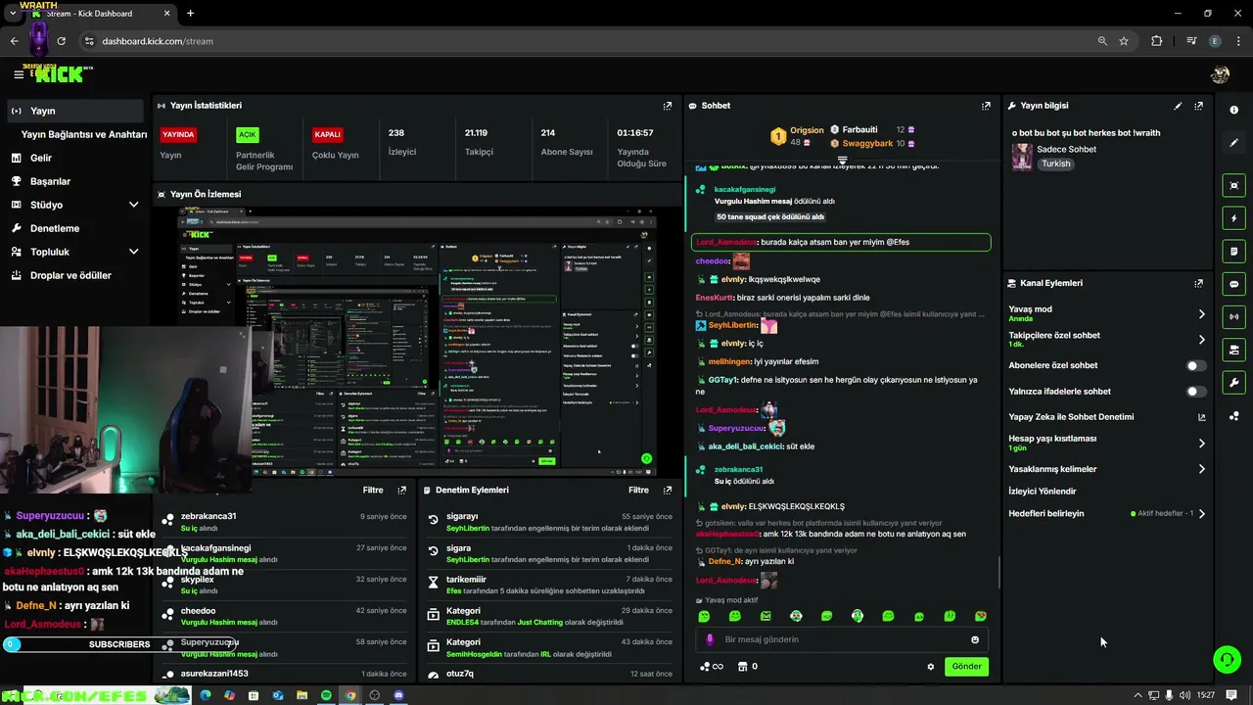1253x705 pixels.
Task: Click the Gönder send button
Action: pyautogui.click(x=966, y=667)
